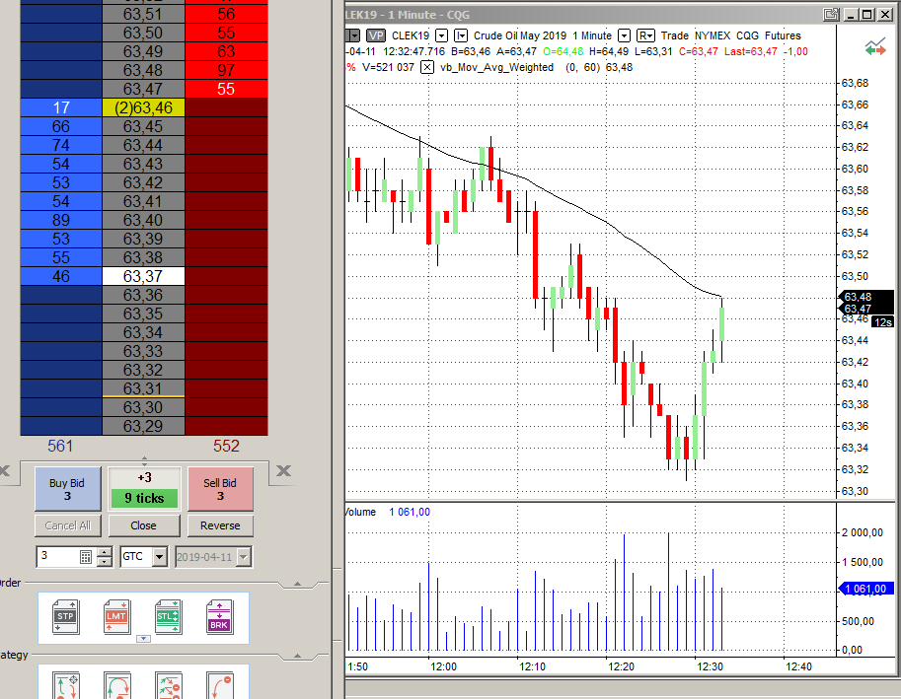The image size is (901, 699).
Task: Collapse the Strategy section panel
Action: 298,656
